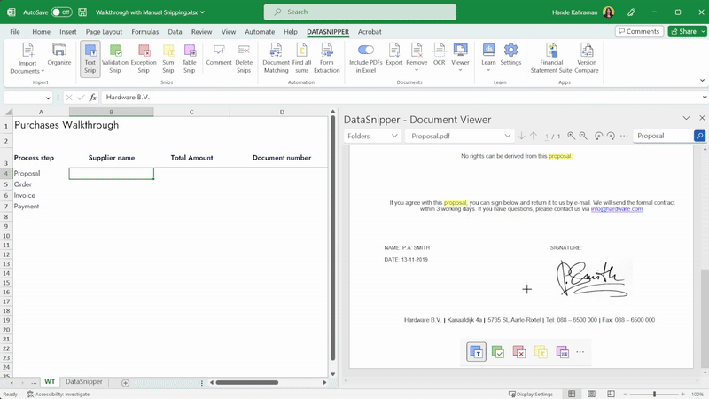709x399 pixels.
Task: Select the Sum Snip tool in the ribbon
Action: [x=168, y=58]
